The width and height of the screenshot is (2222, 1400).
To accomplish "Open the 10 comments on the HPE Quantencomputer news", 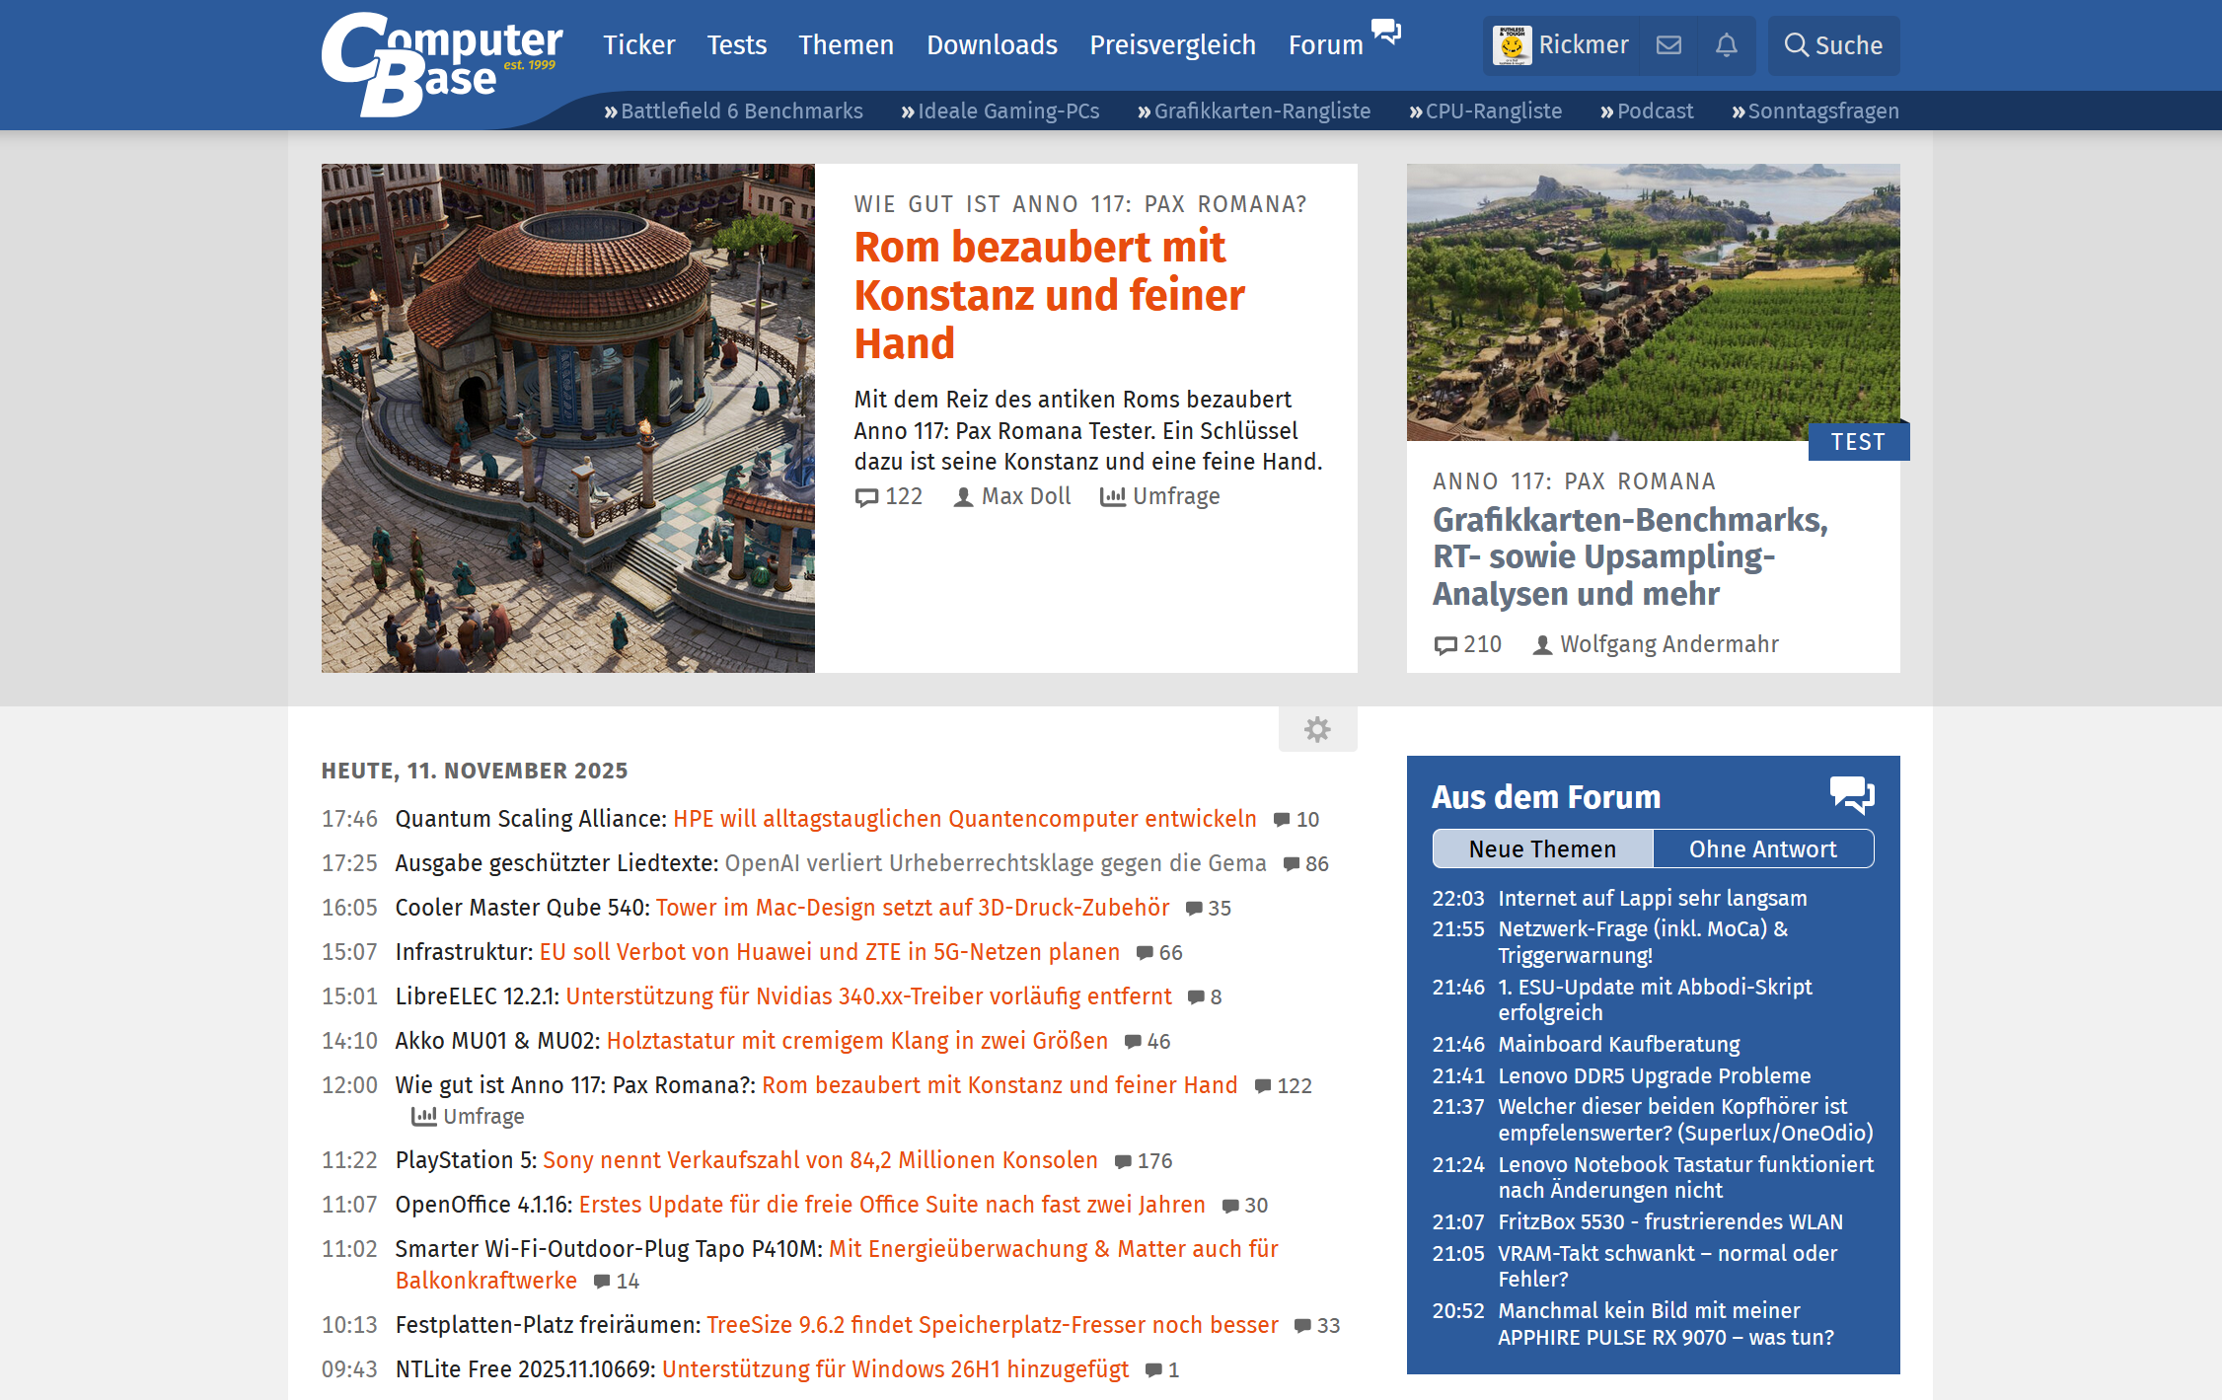I will click(1296, 819).
